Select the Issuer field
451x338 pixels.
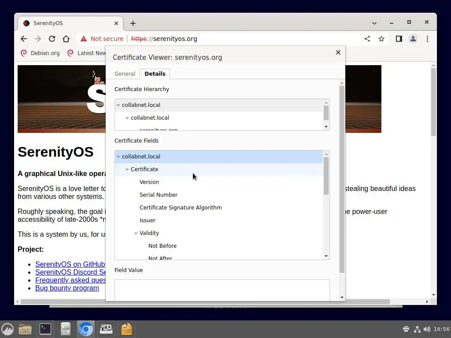click(x=219, y=220)
